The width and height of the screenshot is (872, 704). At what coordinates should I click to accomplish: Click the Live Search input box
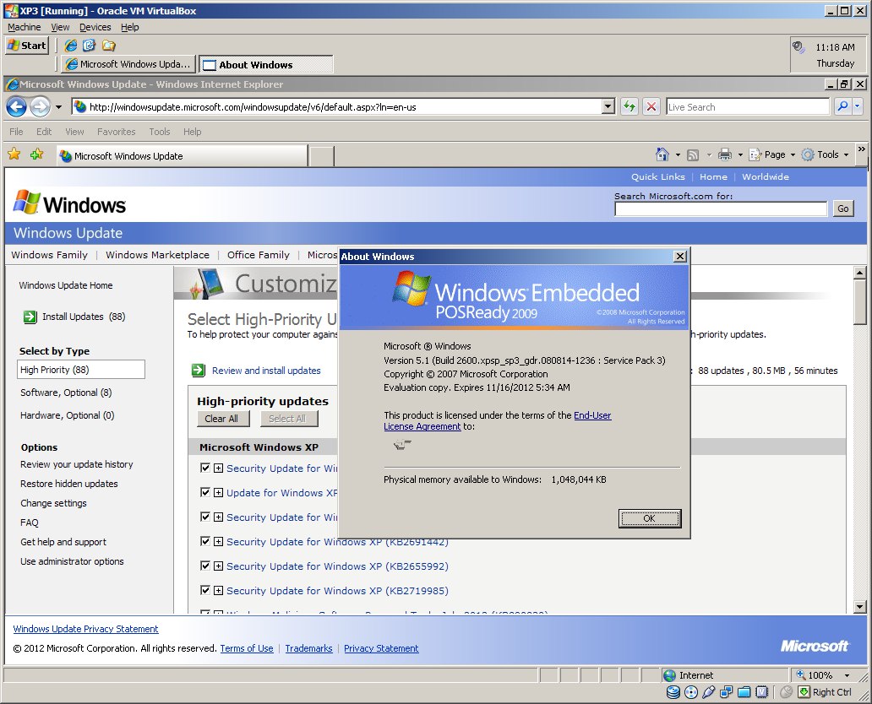click(x=748, y=106)
